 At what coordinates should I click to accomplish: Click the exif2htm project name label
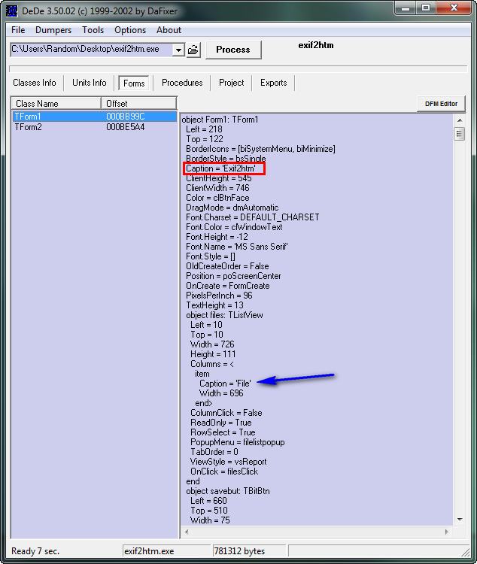pos(316,45)
